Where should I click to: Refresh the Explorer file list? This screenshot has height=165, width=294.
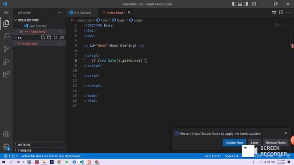(x=56, y=38)
